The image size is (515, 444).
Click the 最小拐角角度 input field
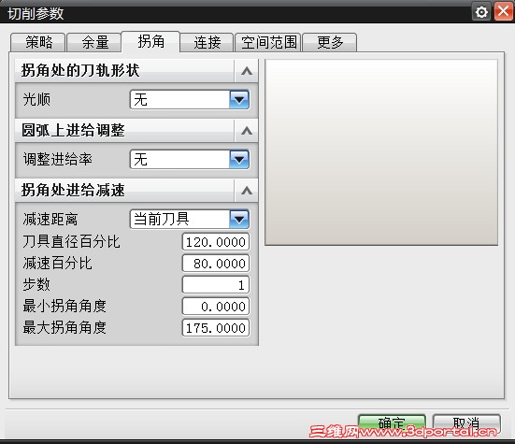[x=216, y=307]
